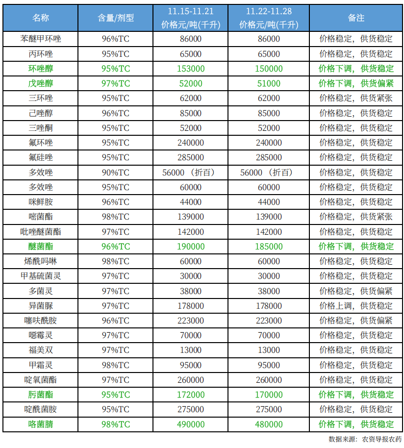404x448 pixels.
Task: Click the 90%TC cell for 多效唑
Action: pyautogui.click(x=115, y=172)
